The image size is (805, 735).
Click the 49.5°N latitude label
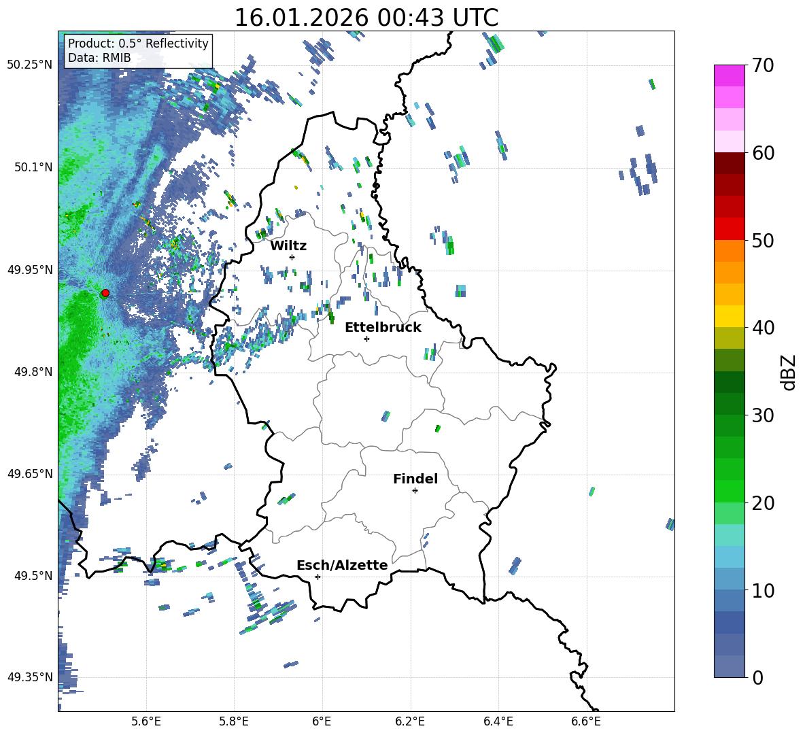pyautogui.click(x=34, y=575)
